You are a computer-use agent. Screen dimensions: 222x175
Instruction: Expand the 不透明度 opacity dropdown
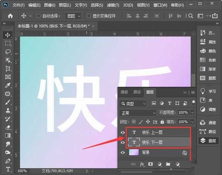192,112
